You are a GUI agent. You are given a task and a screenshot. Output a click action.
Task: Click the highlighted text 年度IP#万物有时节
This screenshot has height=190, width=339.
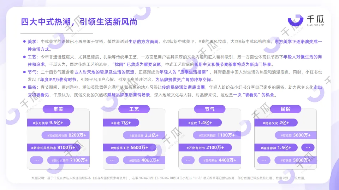click(x=58, y=80)
